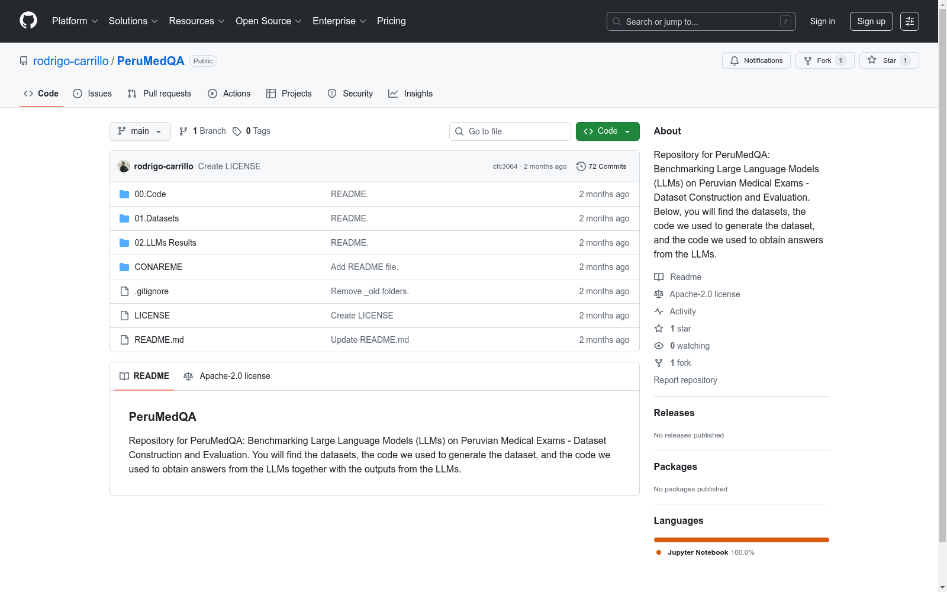947x592 pixels.
Task: Click the search magnifier icon in header
Action: pos(617,21)
